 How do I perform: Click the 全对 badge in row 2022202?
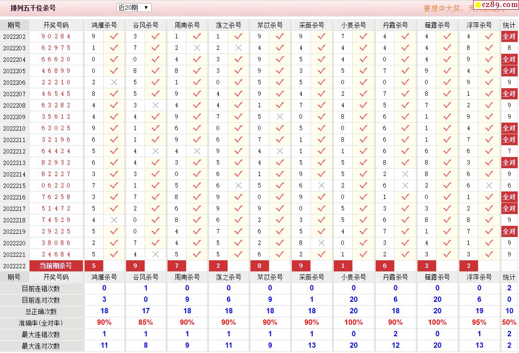(509, 37)
